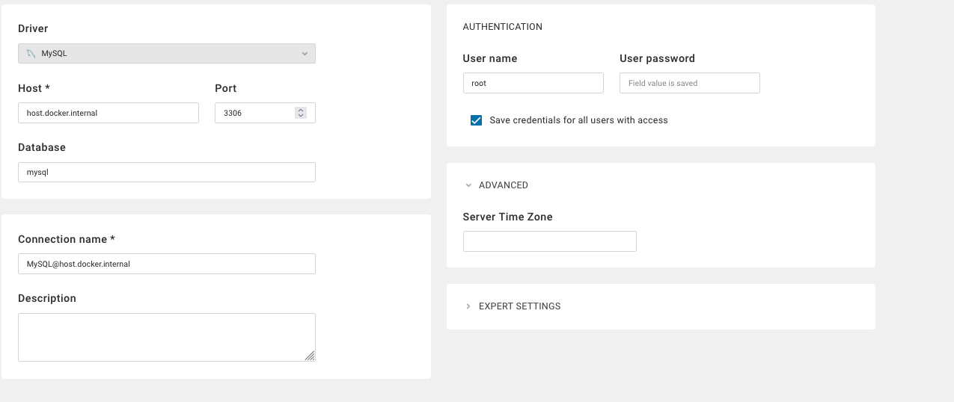The width and height of the screenshot is (954, 402).
Task: Uncheck Save credentials for all users
Action: pos(476,120)
